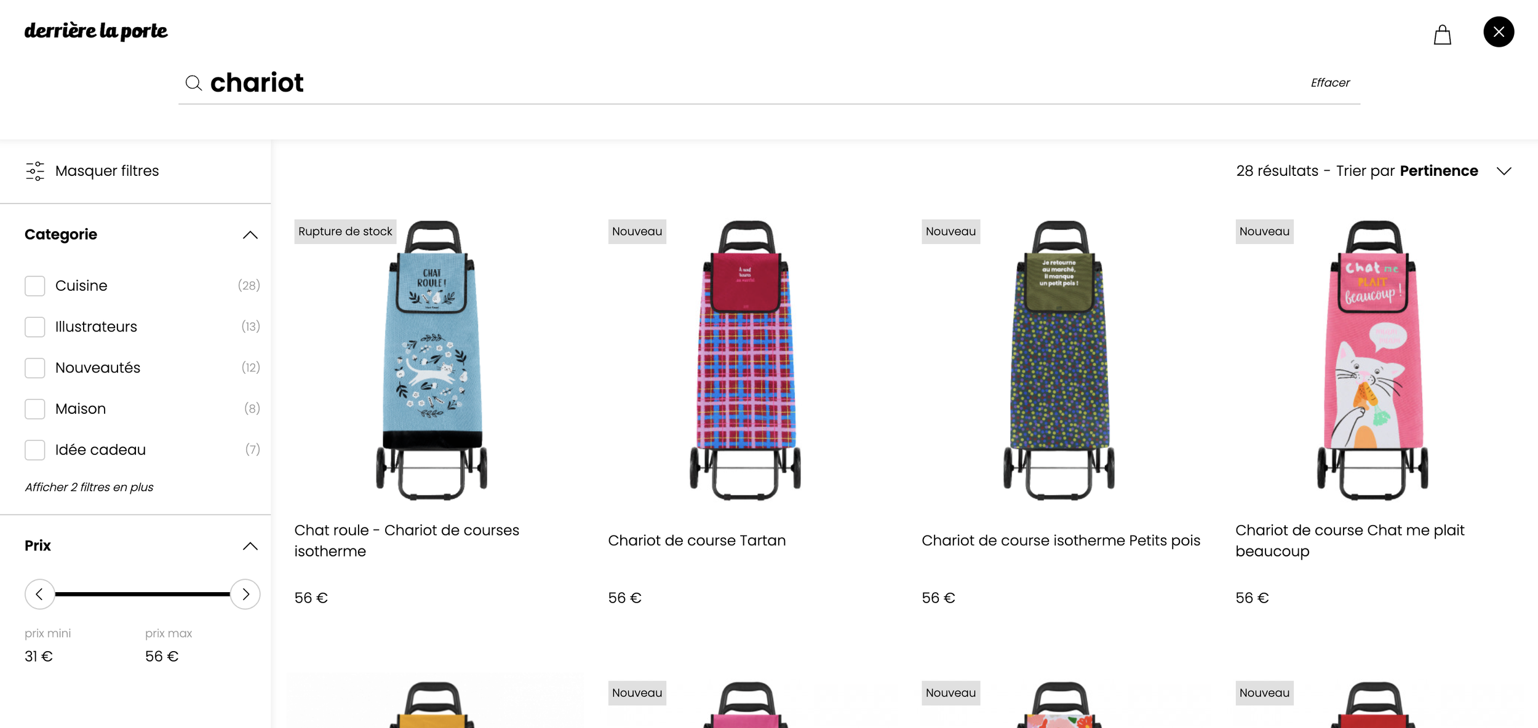Open the Trier par sort chevron
The width and height of the screenshot is (1538, 728).
1504,171
